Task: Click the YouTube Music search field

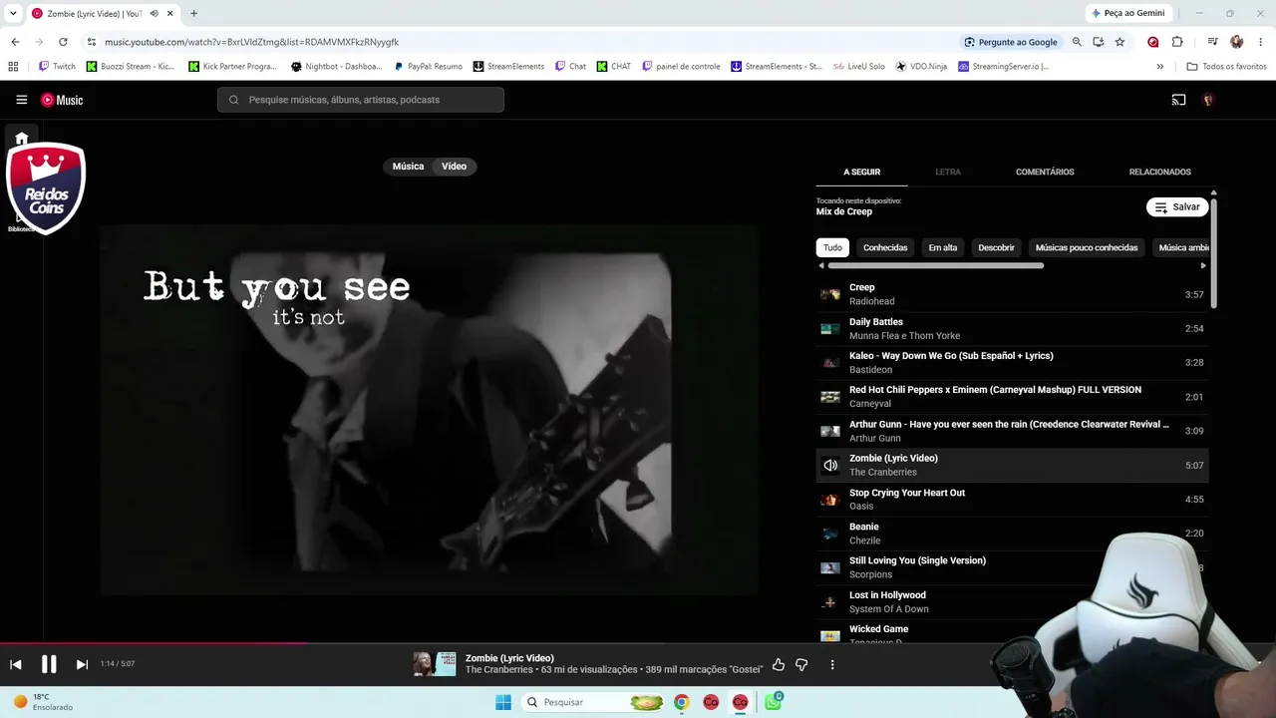Action: (361, 100)
